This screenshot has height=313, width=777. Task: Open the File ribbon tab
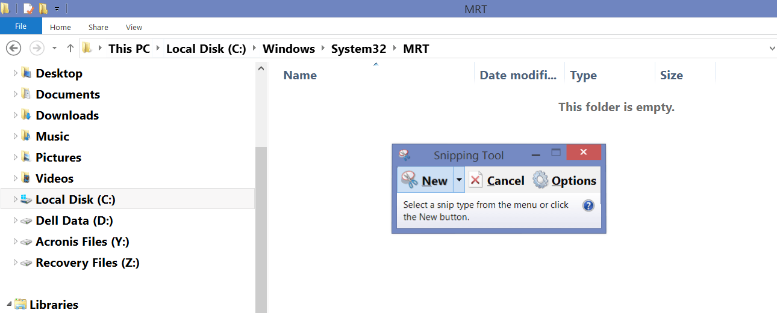[21, 26]
